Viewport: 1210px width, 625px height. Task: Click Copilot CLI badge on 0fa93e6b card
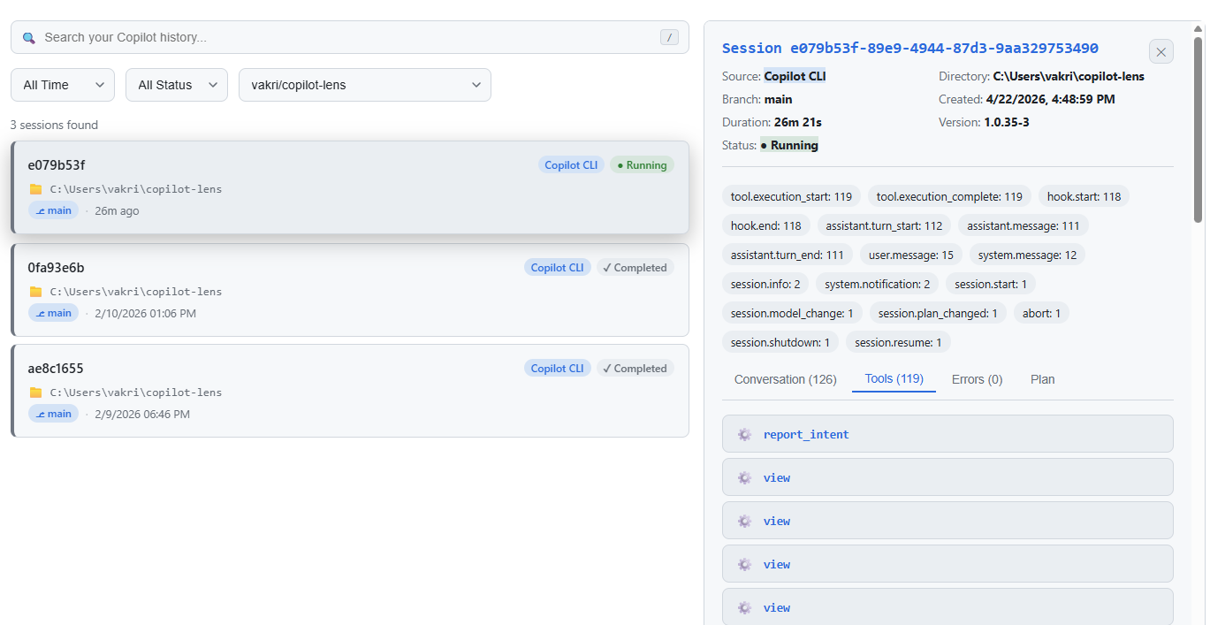click(x=557, y=268)
